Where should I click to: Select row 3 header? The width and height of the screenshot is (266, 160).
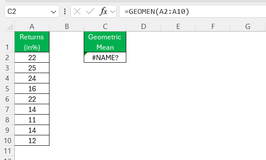[7, 68]
